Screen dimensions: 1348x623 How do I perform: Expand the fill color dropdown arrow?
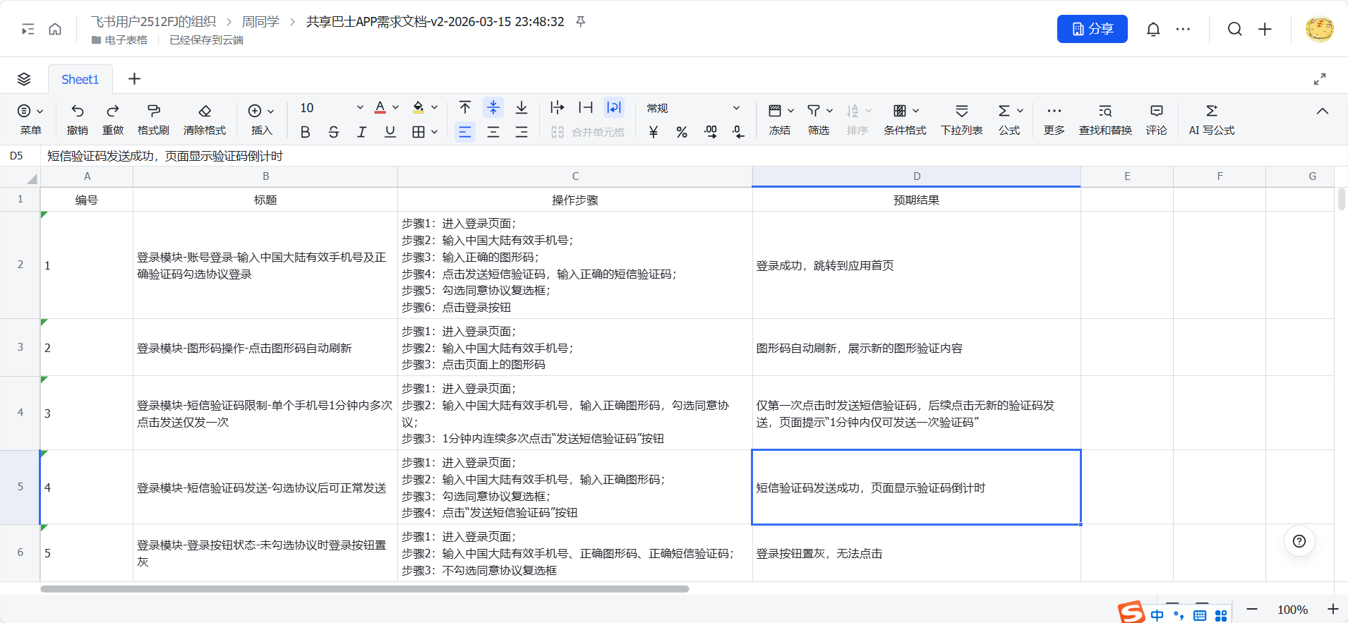[x=434, y=108]
